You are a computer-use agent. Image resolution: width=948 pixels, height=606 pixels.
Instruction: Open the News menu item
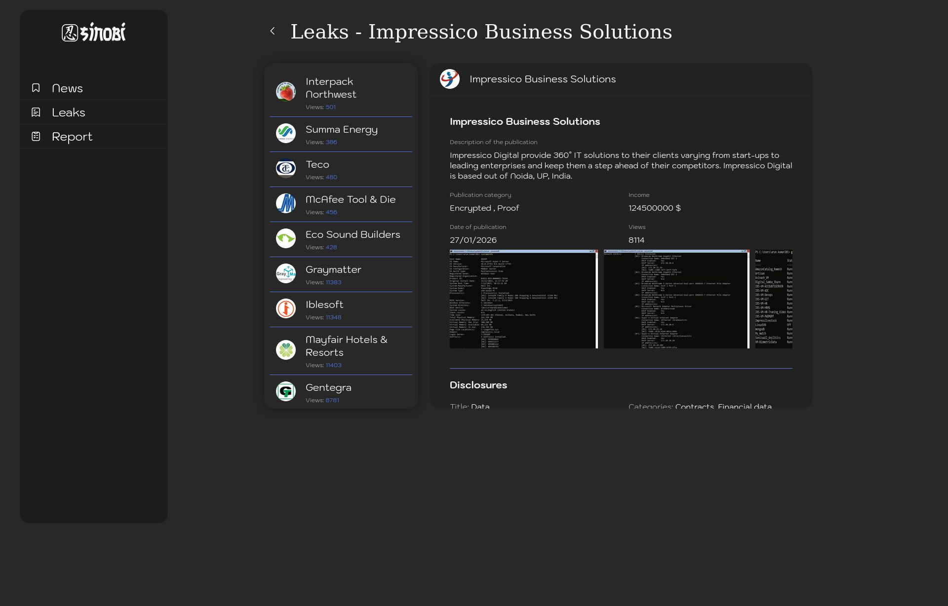click(x=68, y=88)
